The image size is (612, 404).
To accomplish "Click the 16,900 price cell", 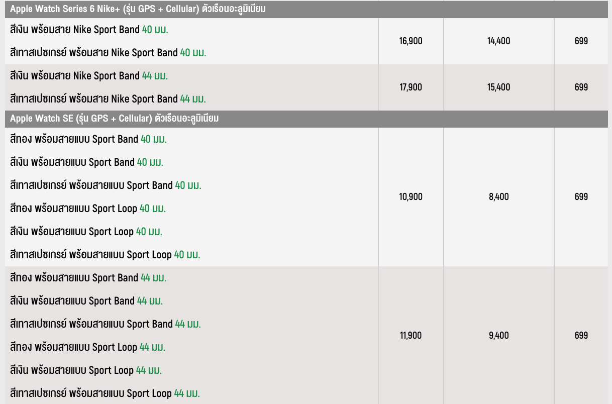I will pyautogui.click(x=411, y=41).
